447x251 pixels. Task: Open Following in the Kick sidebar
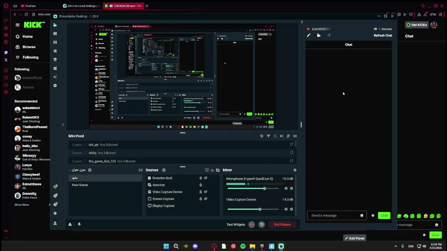27,57
